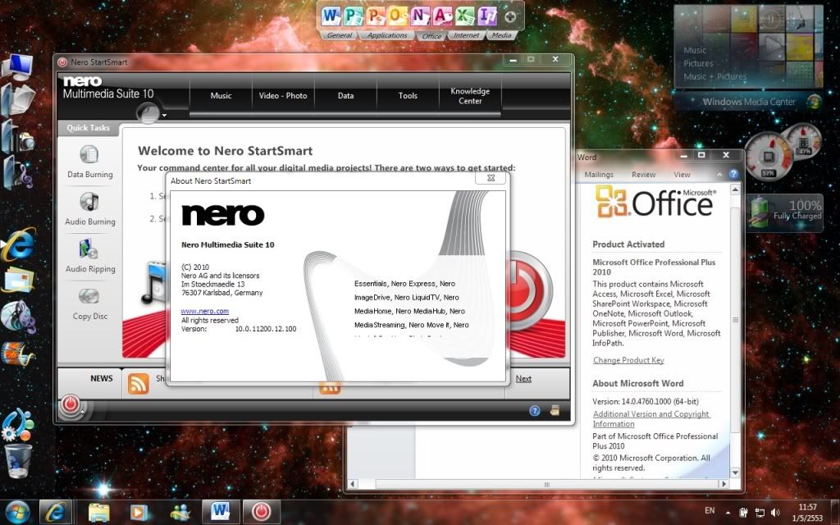The height and width of the screenshot is (525, 840).
Task: Launch PowerPoint from the Office dock
Action: click(x=375, y=16)
